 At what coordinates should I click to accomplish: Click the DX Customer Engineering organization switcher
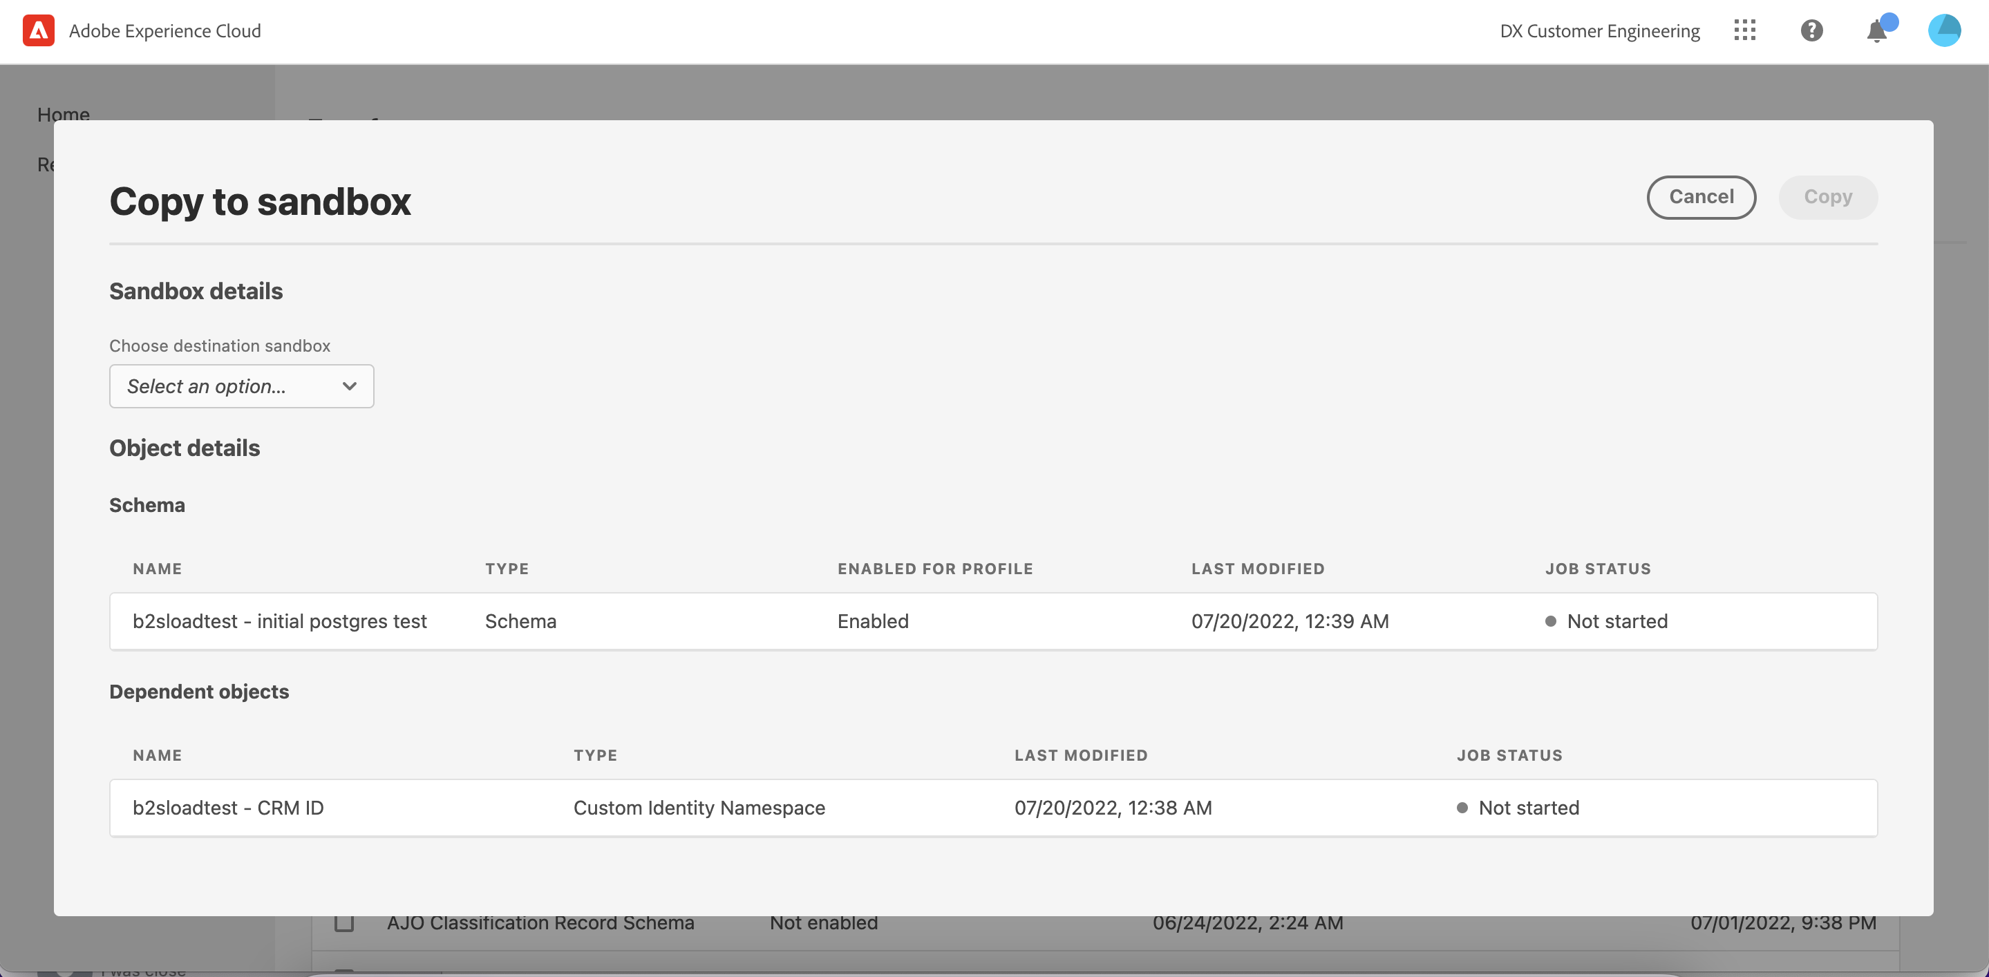point(1599,31)
